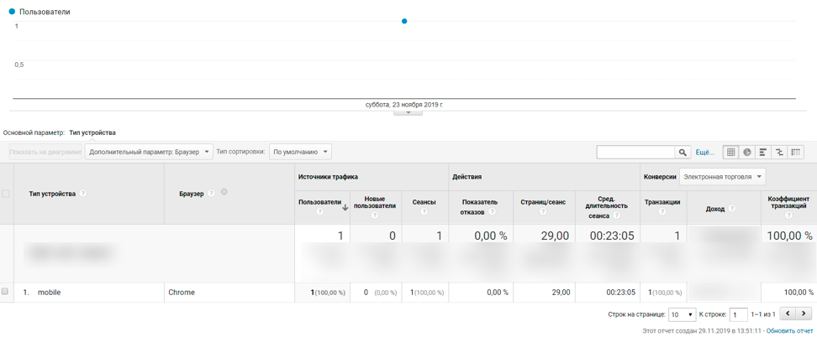Switch to pie chart percentage view
This screenshot has height=337, width=817.
[x=746, y=152]
